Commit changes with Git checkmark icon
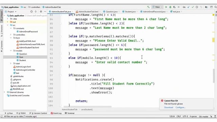Screen dimensions: 217x122 click(x=193, y=7)
